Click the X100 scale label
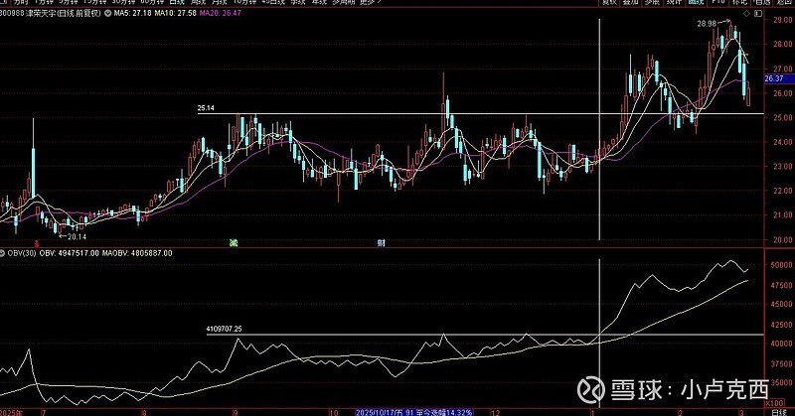The height and width of the screenshot is (416, 795). pyautogui.click(x=774, y=403)
